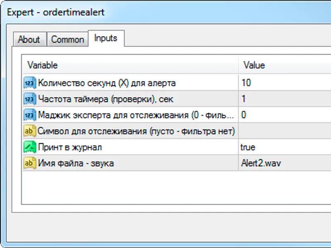
Task: Click string icon beside Символ для отслеживания
Action: (x=30, y=131)
